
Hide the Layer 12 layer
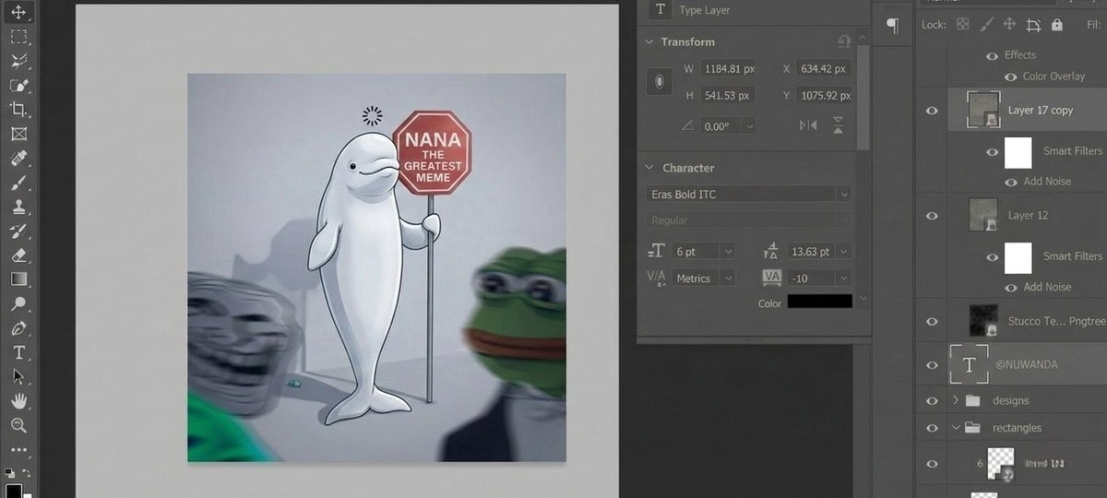pyautogui.click(x=932, y=215)
